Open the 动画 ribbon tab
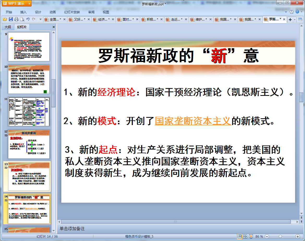This screenshot has height=241, width=305. coord(52,12)
